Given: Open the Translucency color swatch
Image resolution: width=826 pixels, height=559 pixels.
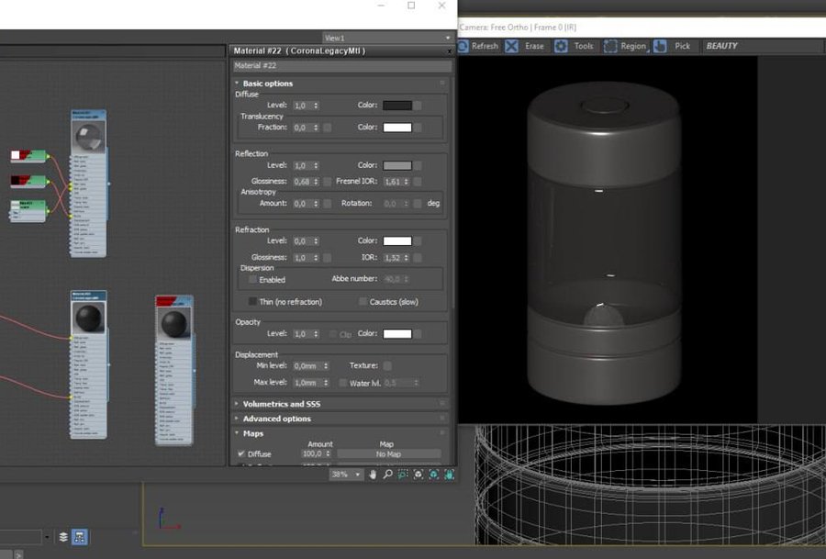Looking at the screenshot, I should coord(397,128).
